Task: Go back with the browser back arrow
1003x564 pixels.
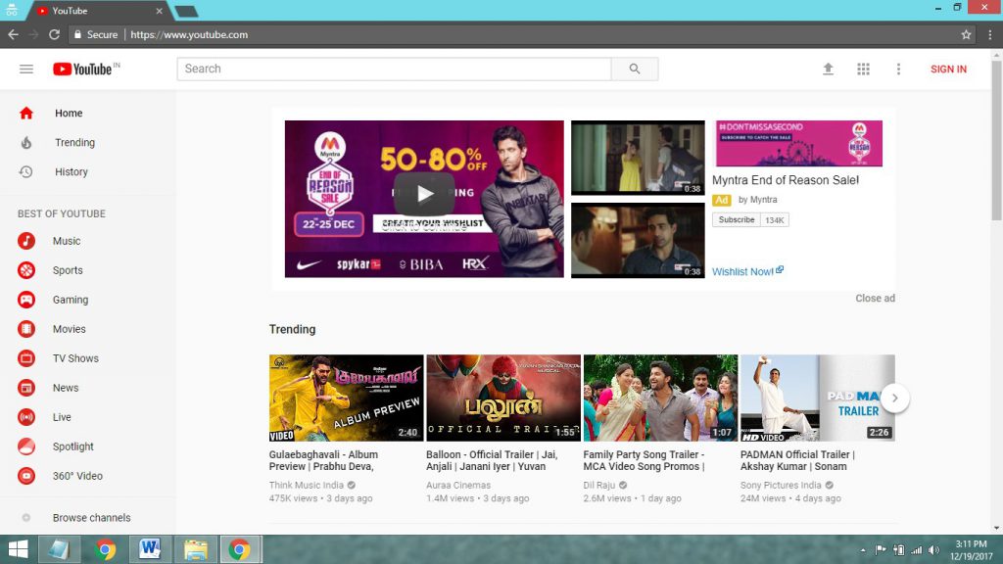Action: coord(13,34)
